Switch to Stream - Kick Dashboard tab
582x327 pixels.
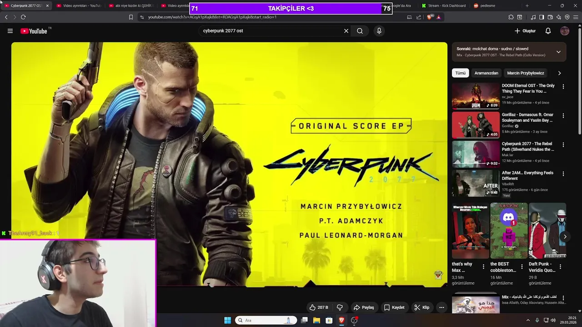click(x=444, y=5)
